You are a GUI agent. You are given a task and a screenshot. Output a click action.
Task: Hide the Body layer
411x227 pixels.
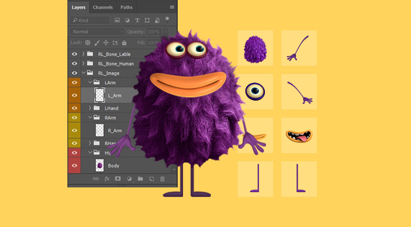click(74, 165)
